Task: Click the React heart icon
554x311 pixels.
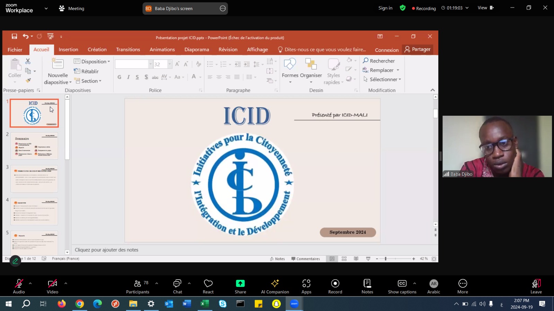Action: coord(208,286)
